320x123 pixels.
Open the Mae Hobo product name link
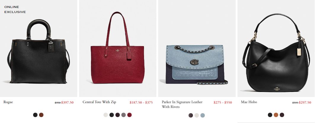coord(249,102)
